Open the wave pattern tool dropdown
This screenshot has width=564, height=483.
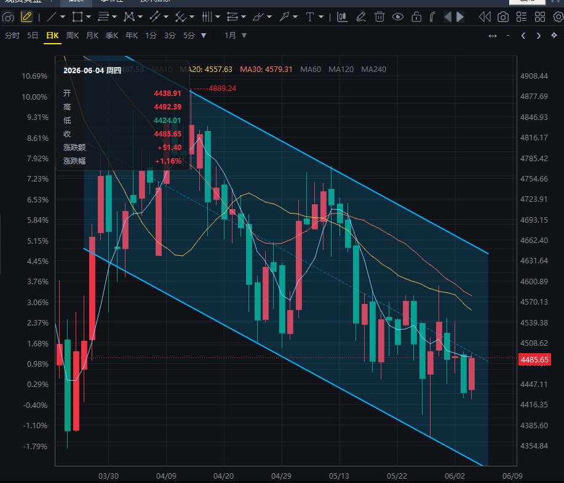[140, 17]
